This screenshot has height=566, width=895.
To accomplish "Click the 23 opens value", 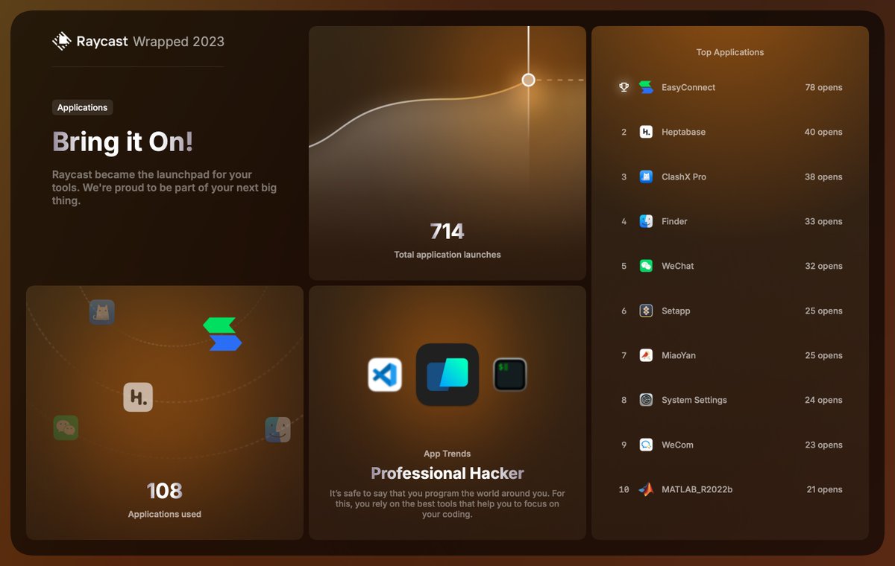I will point(823,445).
